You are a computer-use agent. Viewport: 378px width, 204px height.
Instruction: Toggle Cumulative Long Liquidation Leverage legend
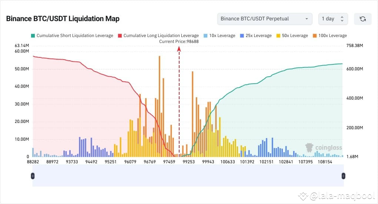click(158, 36)
